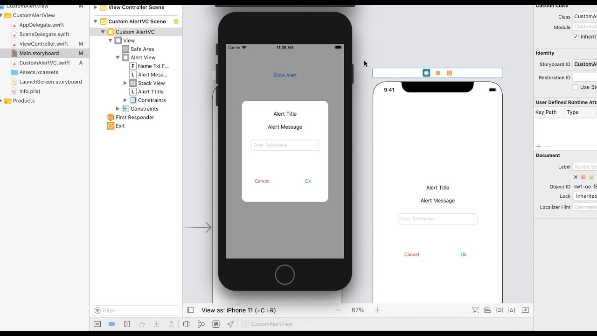Select Main.storyboard in project navigator
597x336 pixels.
pyautogui.click(x=39, y=53)
